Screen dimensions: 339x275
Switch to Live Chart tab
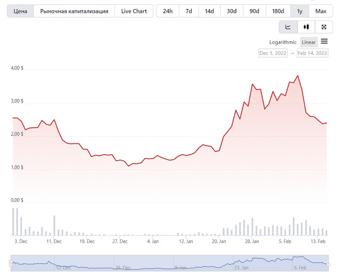click(x=134, y=11)
